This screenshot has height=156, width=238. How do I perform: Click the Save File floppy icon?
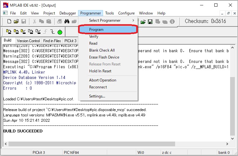(x=24, y=22)
